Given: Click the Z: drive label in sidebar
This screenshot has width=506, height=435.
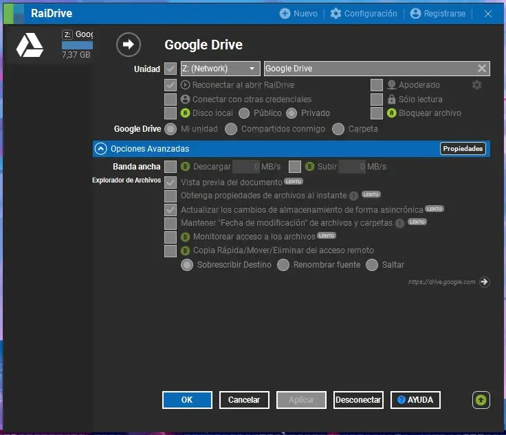Looking at the screenshot, I should [67, 34].
